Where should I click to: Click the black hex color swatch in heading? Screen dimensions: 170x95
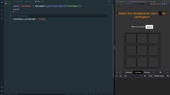(x=160, y=13)
